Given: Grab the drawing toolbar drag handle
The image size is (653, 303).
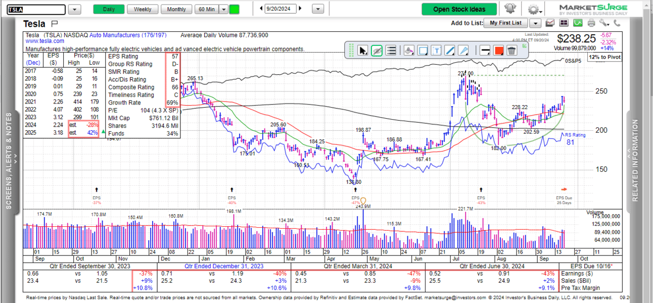Looking at the screenshot, I should [x=351, y=50].
